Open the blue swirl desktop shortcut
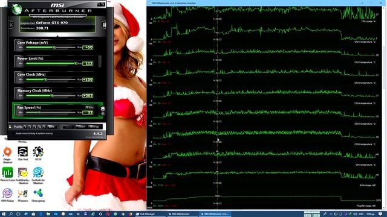 click(x=38, y=175)
